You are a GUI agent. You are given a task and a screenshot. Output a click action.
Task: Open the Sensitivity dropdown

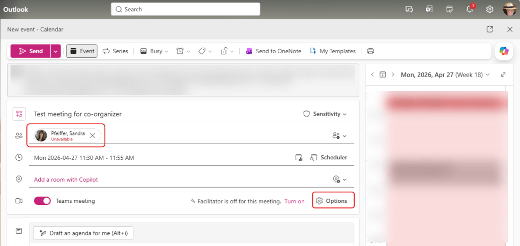(x=325, y=114)
